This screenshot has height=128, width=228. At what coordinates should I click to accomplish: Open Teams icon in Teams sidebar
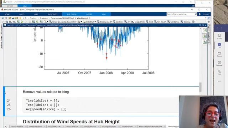click(219, 54)
